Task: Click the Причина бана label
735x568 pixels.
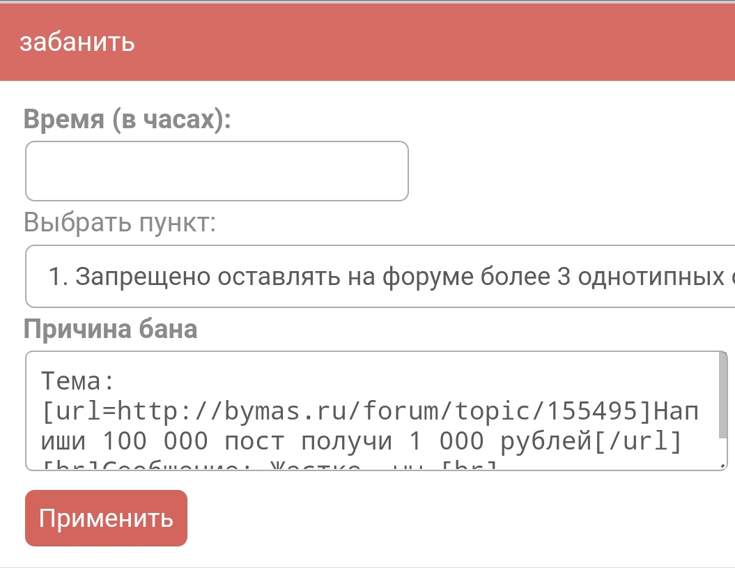Action: [111, 328]
